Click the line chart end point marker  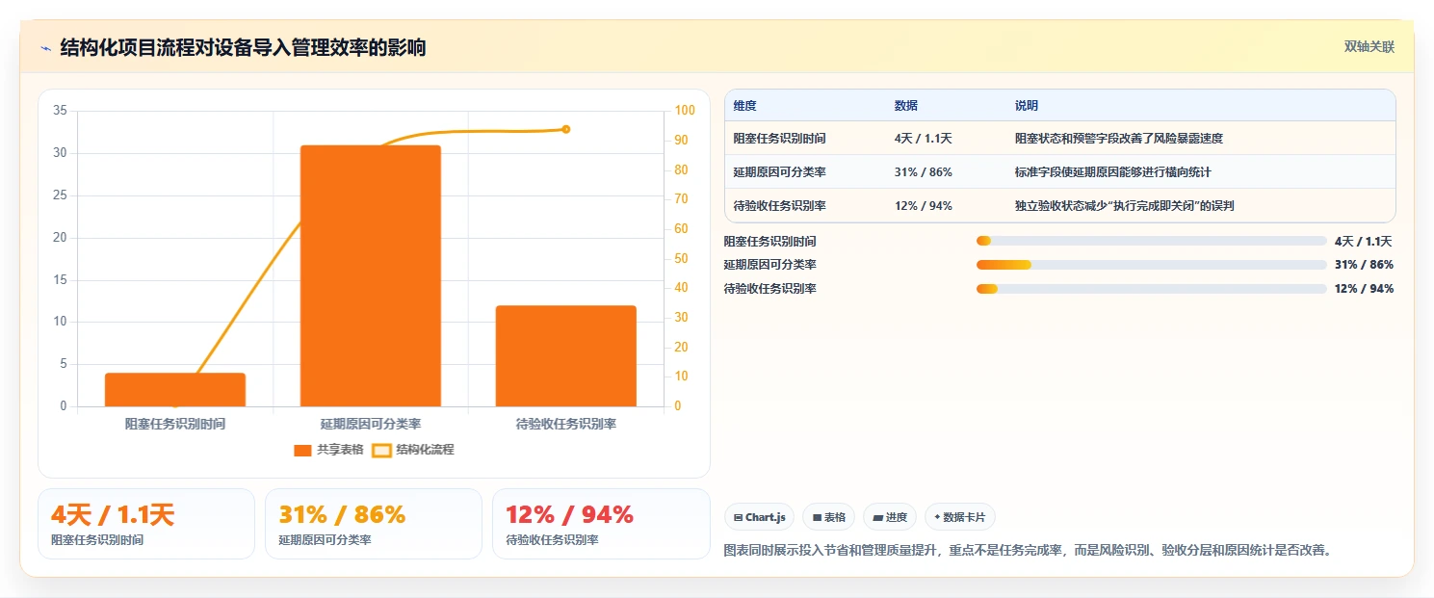[566, 129]
